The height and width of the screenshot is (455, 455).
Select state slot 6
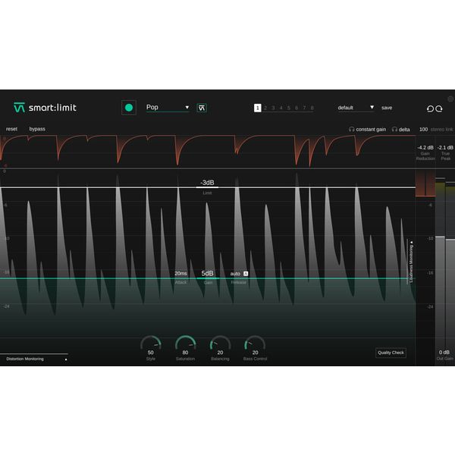tap(297, 108)
